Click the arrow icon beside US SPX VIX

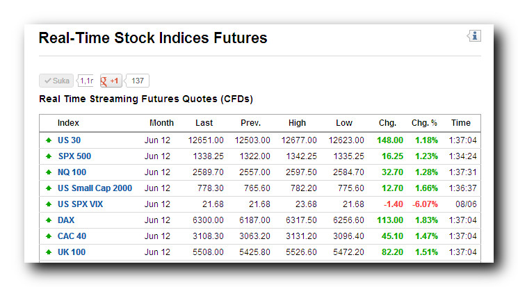click(48, 204)
